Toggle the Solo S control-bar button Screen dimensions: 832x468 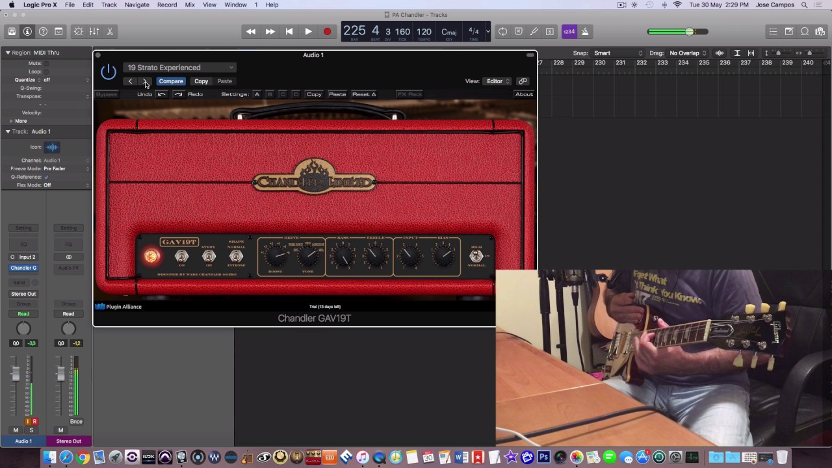[x=549, y=31]
